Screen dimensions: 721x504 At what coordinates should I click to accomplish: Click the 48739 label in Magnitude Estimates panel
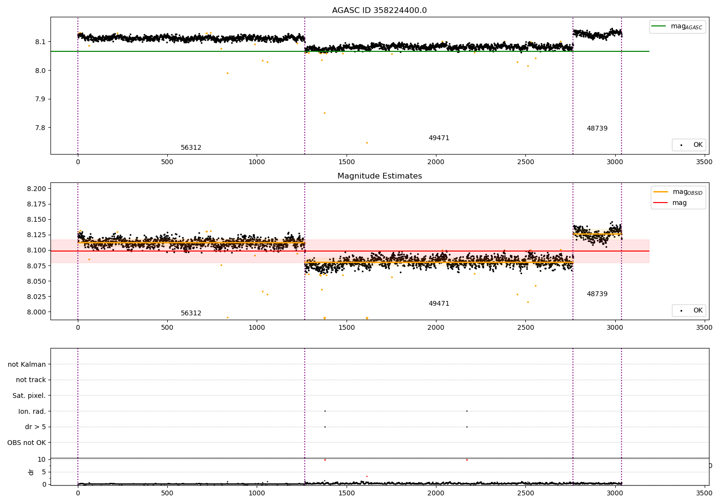(597, 294)
